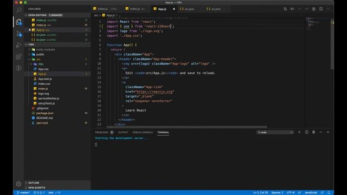
Task: Open the Debug Console panel tab
Action: point(143,132)
